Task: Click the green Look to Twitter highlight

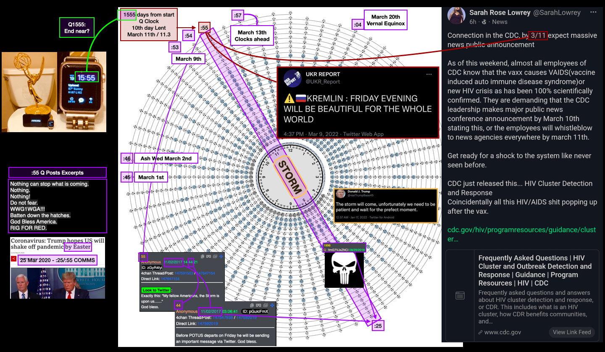Action: [156, 290]
